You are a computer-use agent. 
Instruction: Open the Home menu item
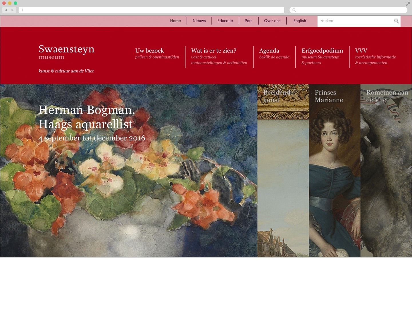click(175, 21)
